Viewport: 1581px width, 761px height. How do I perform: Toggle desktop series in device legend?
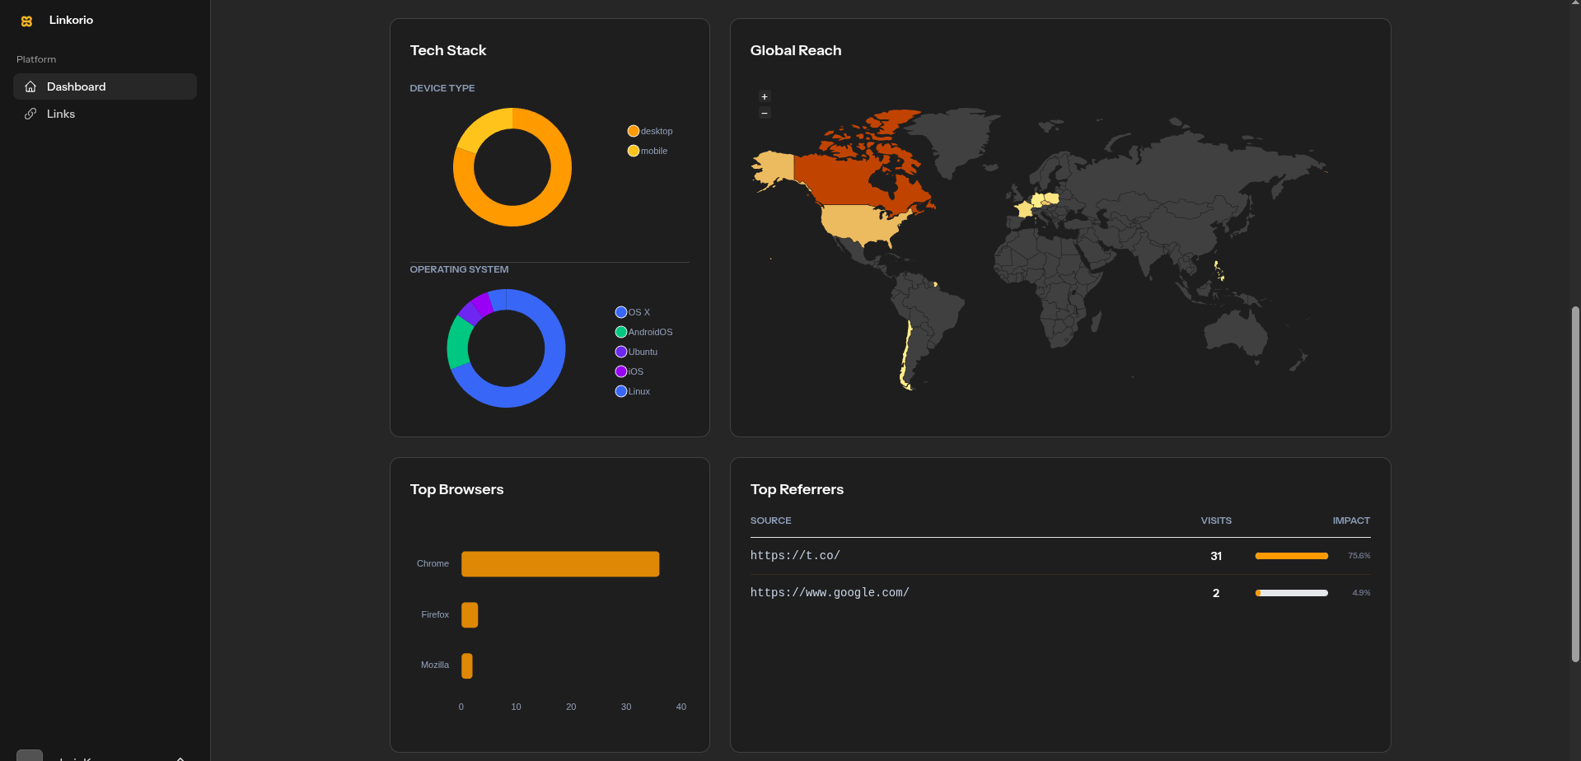point(650,131)
